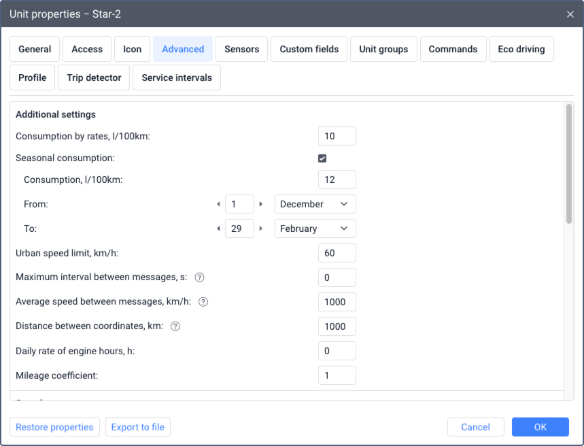This screenshot has height=446, width=584.
Task: Select the Mileage coefficient input field
Action: click(x=337, y=375)
